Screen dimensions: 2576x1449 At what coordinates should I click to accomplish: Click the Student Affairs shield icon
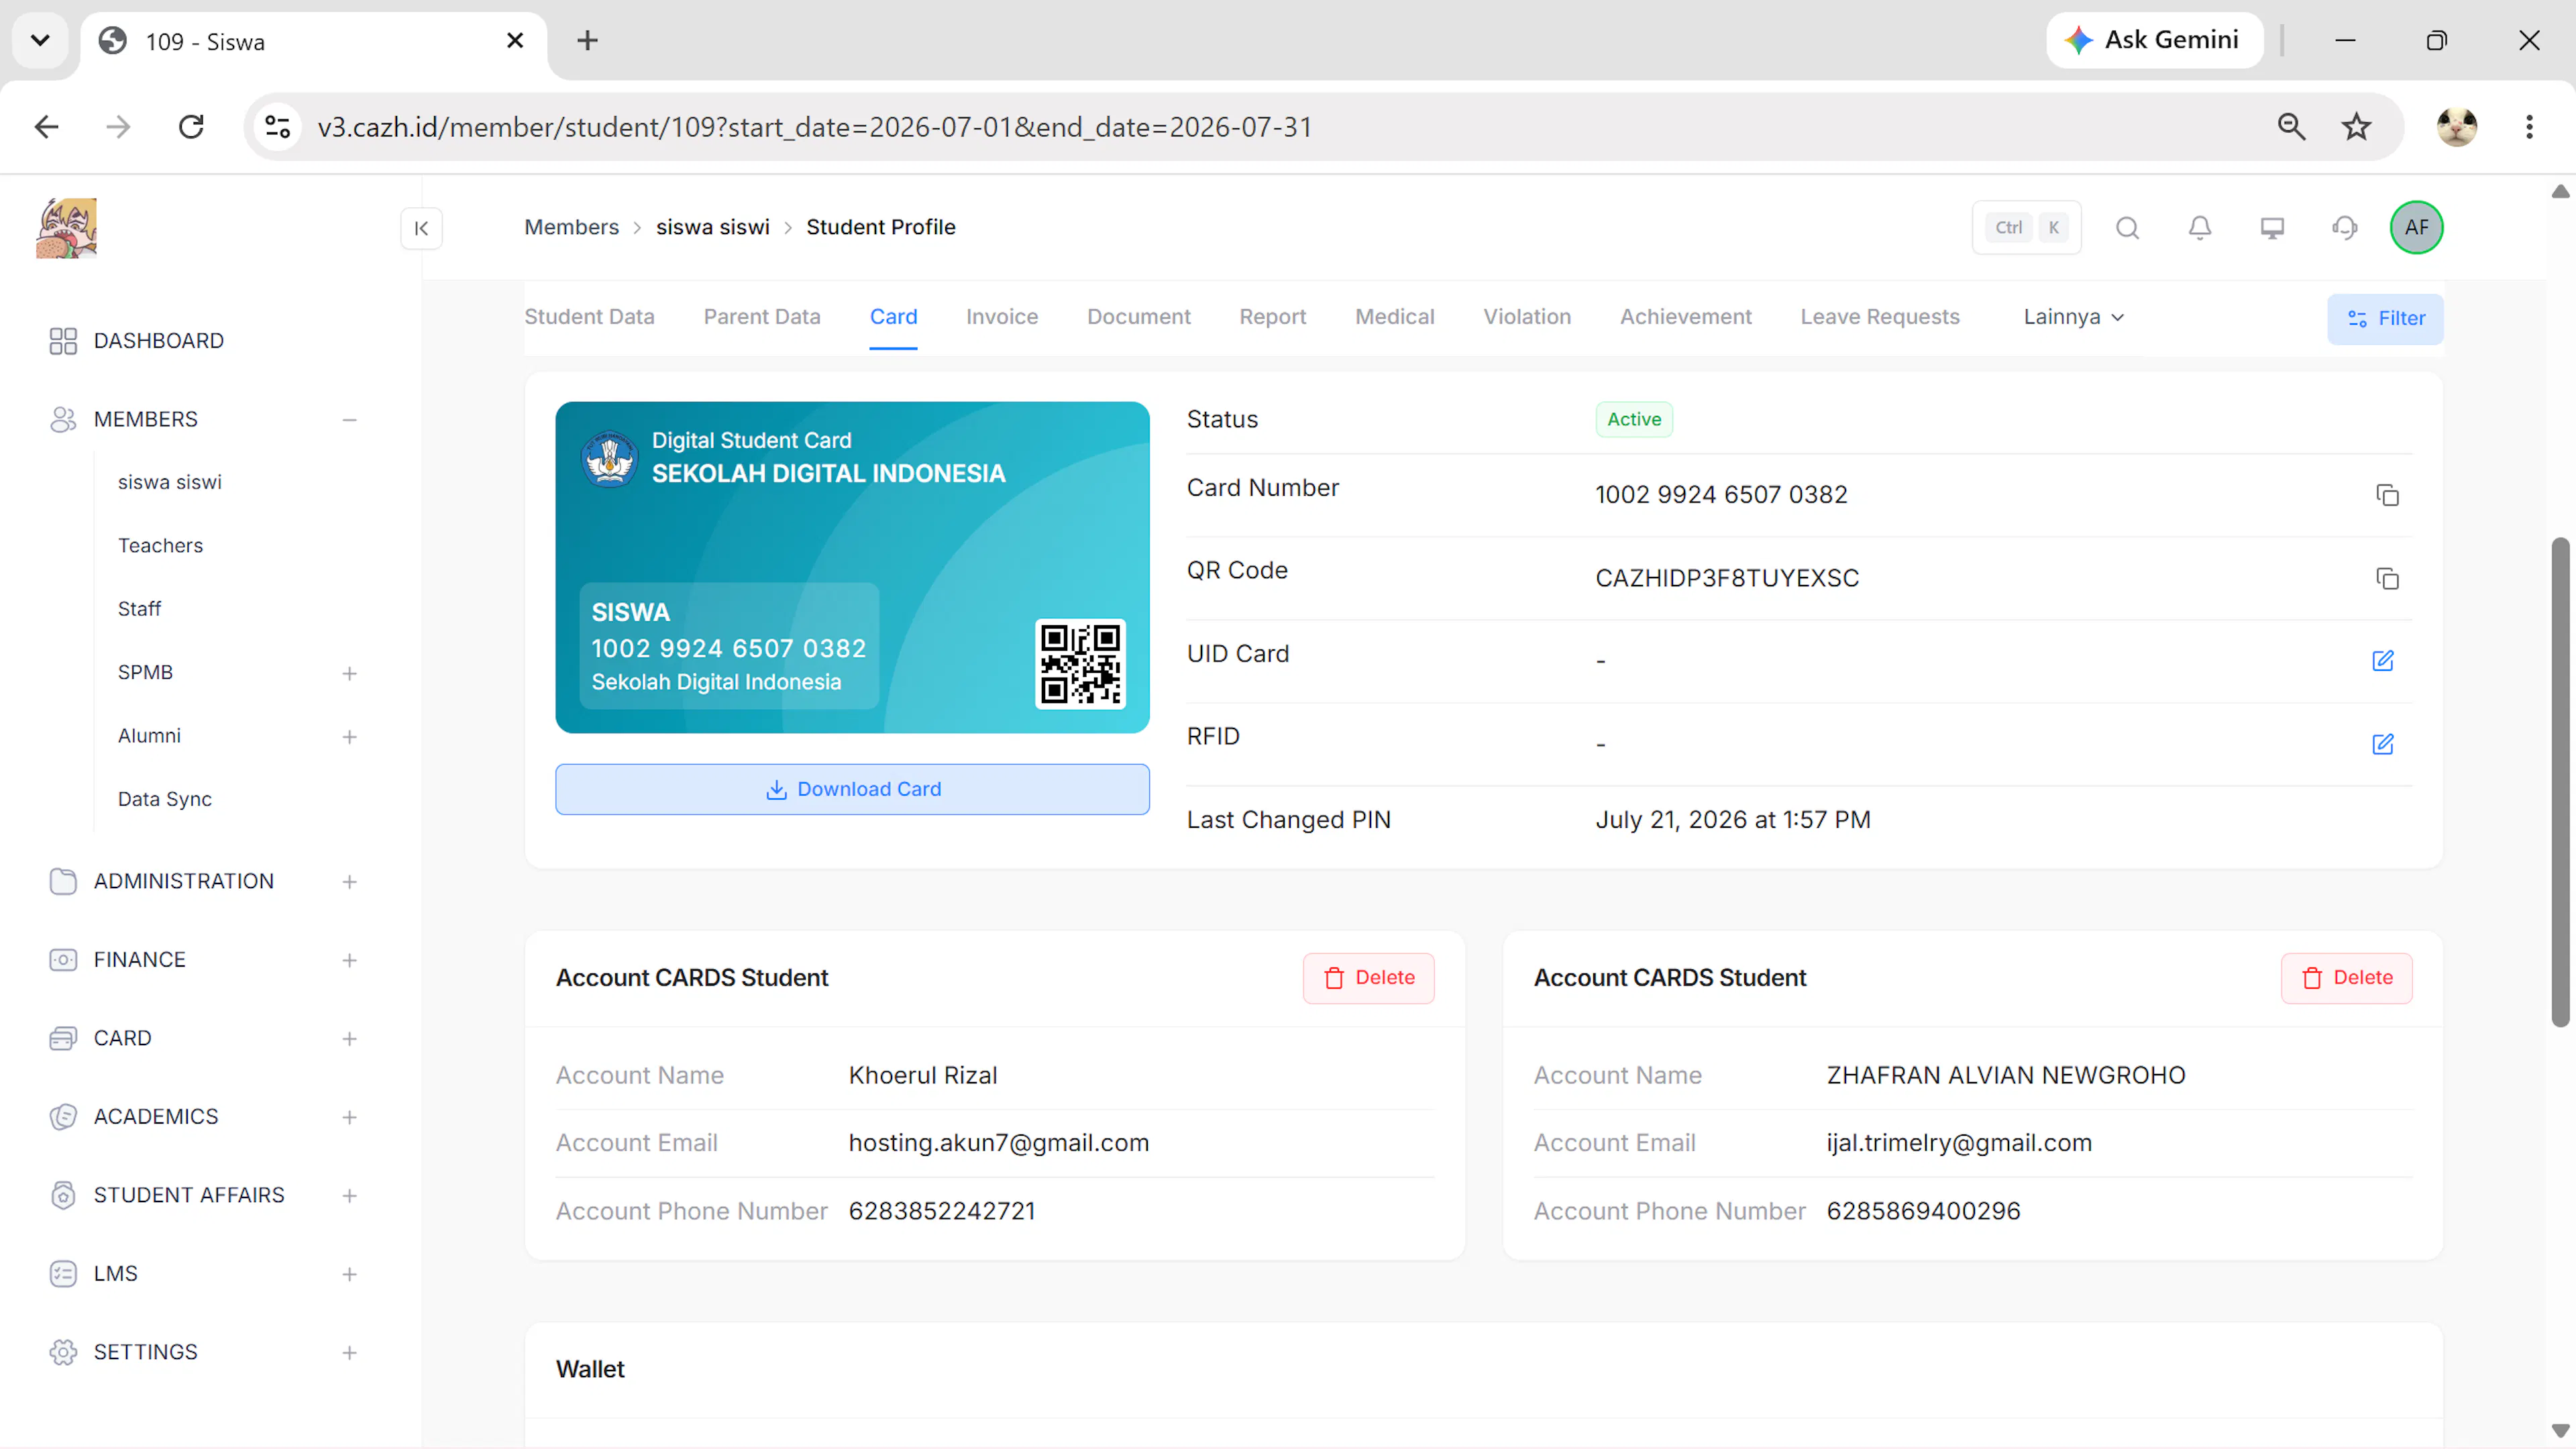coord(63,1195)
